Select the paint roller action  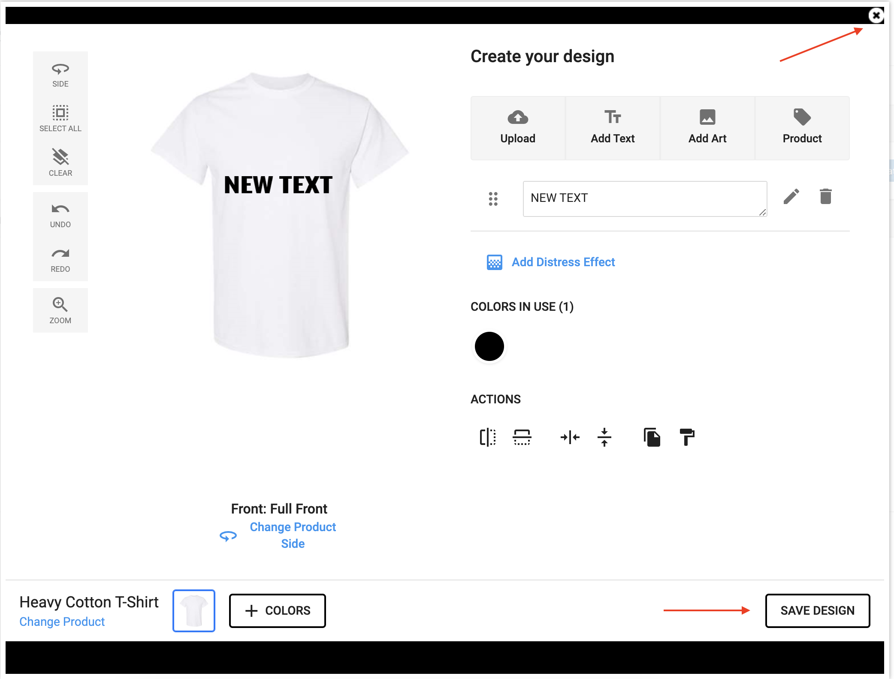pyautogui.click(x=687, y=437)
